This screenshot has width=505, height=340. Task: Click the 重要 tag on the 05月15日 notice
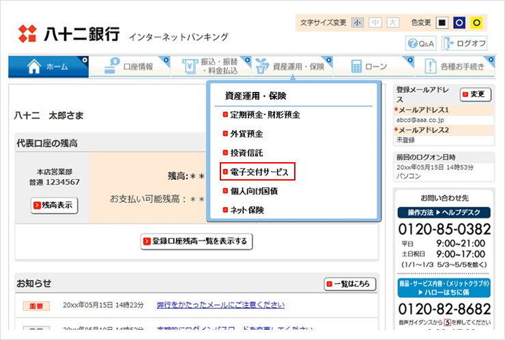[36, 306]
